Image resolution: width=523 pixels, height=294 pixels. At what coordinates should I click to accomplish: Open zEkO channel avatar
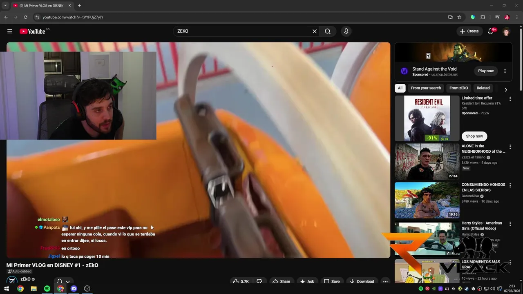point(12,281)
